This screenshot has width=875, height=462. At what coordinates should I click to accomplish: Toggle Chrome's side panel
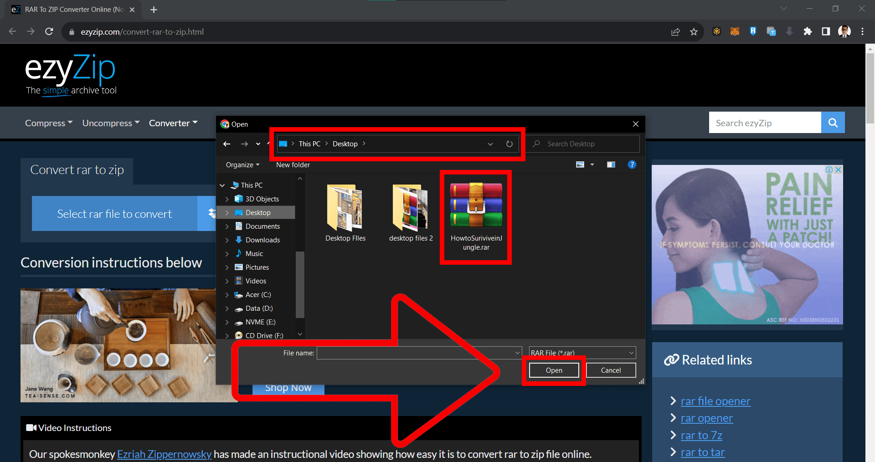(x=826, y=31)
